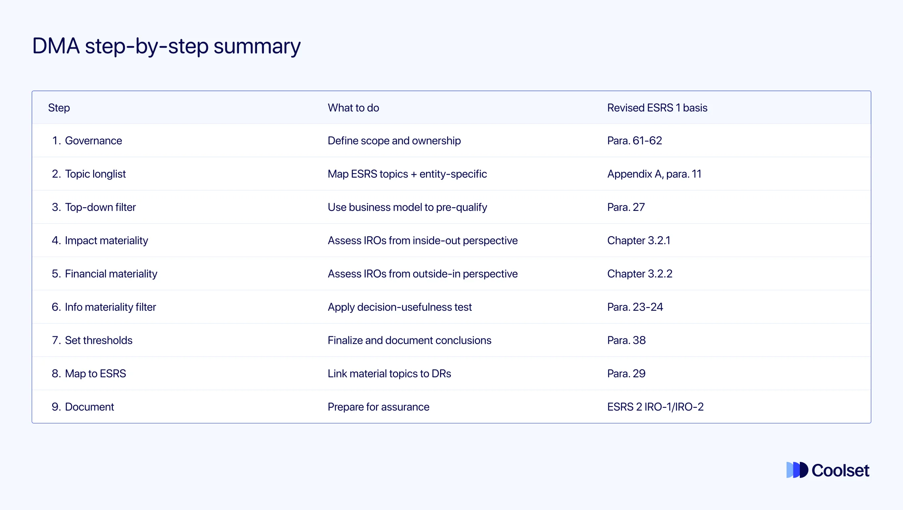Viewport: 903px width, 510px height.
Task: Click the Coolset brand name text
Action: pyautogui.click(x=840, y=470)
